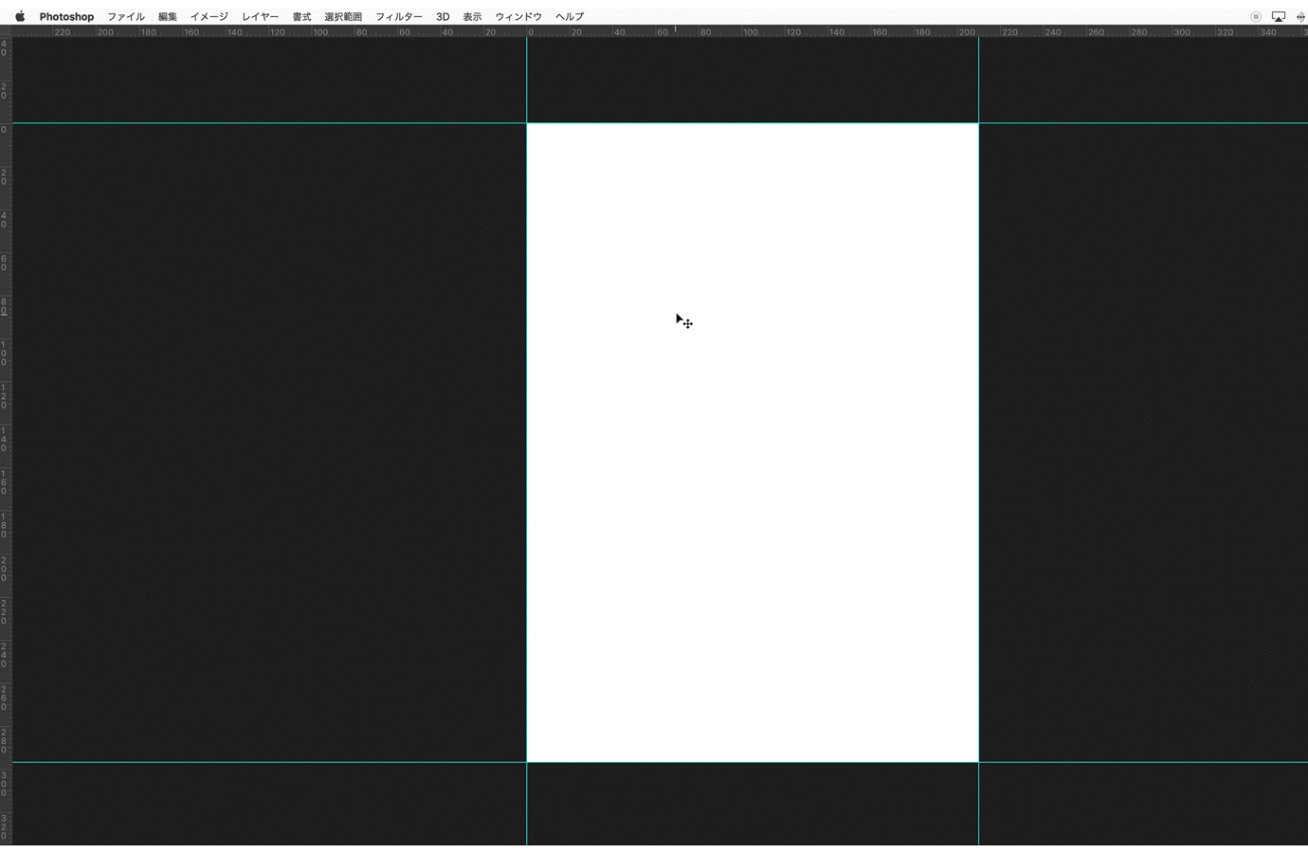Click the vertical ruler on the left

click(x=6, y=441)
